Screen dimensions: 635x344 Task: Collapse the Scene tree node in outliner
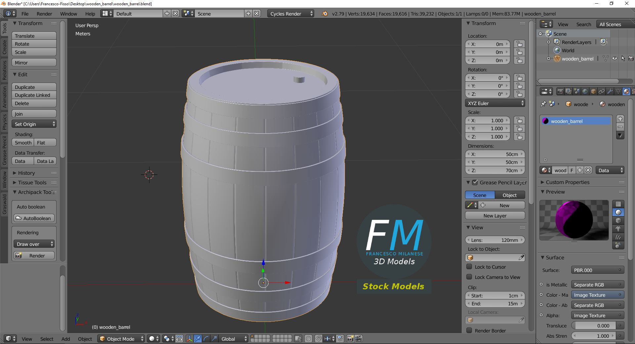click(540, 34)
